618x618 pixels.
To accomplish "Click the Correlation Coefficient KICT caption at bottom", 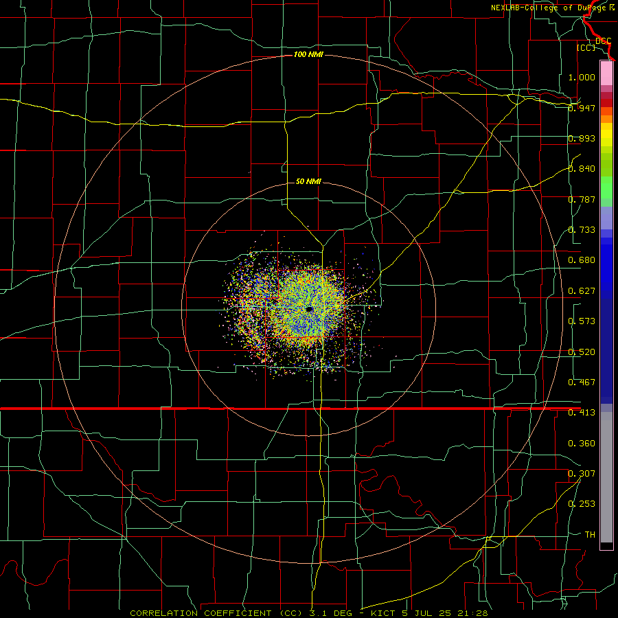I will pyautogui.click(x=309, y=613).
